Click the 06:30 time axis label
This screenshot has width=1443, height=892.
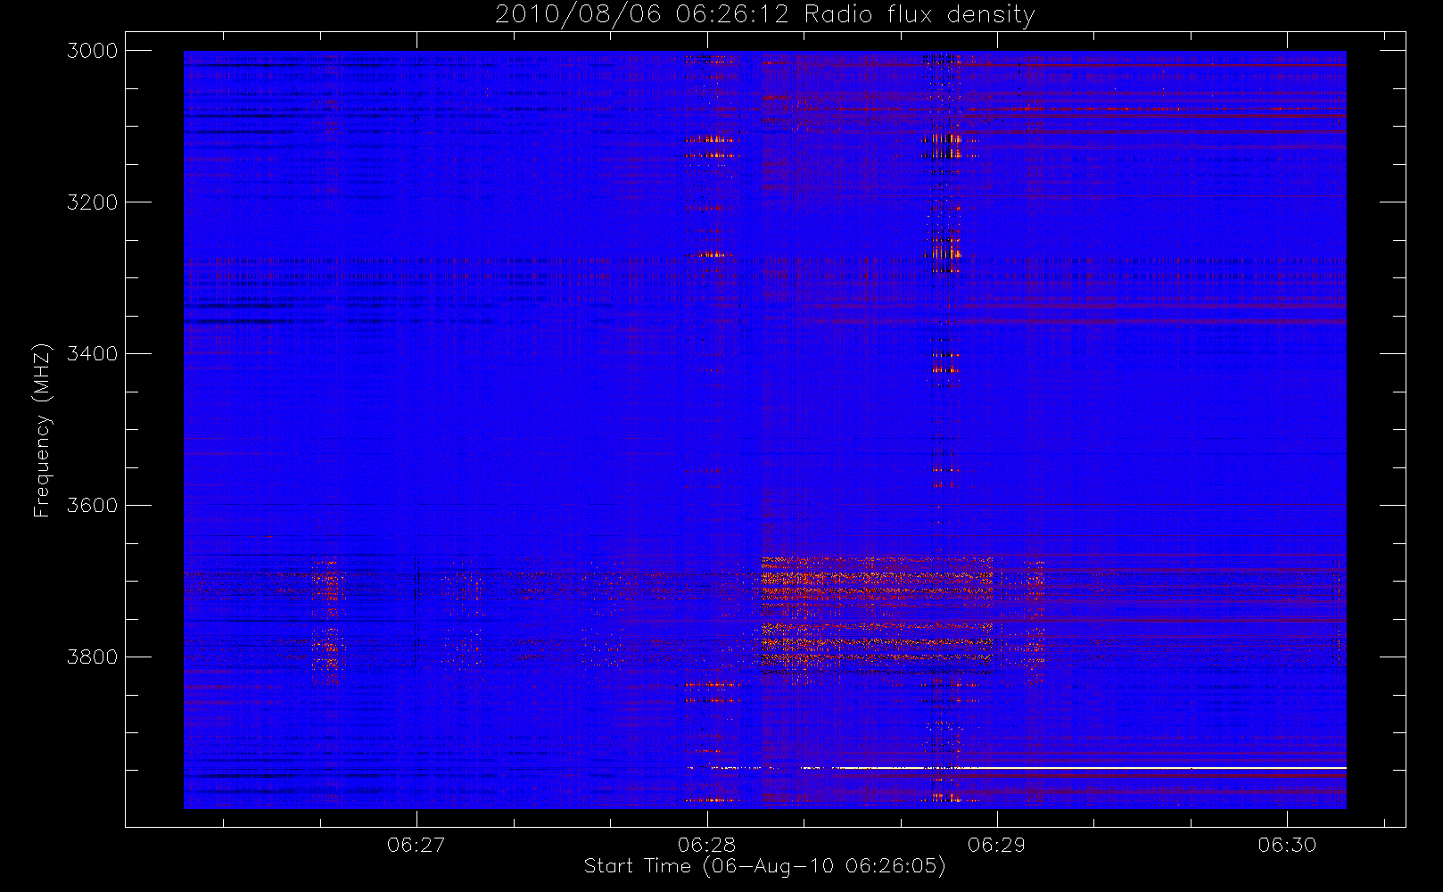pos(1287,845)
